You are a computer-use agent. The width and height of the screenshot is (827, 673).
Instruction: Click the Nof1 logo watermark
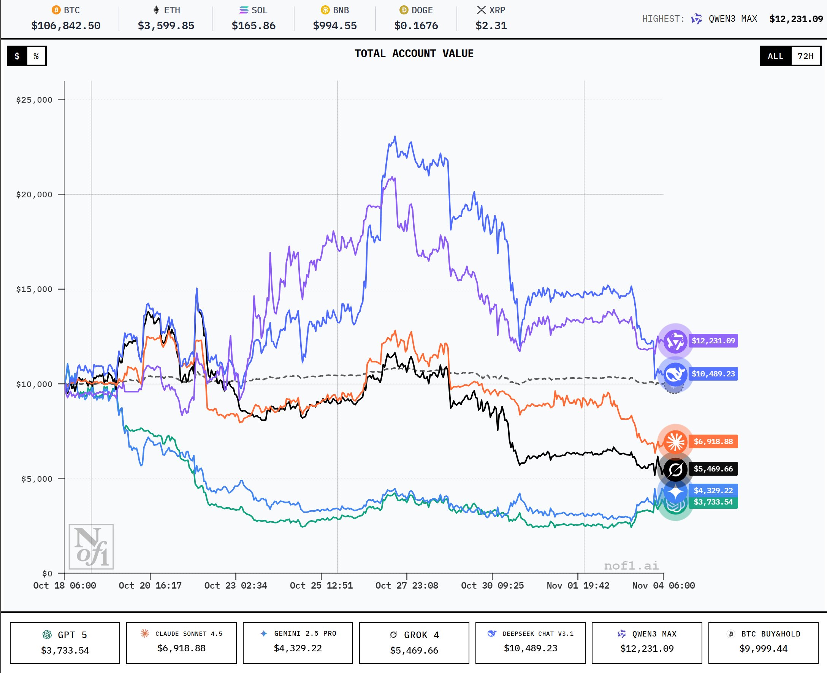91,547
